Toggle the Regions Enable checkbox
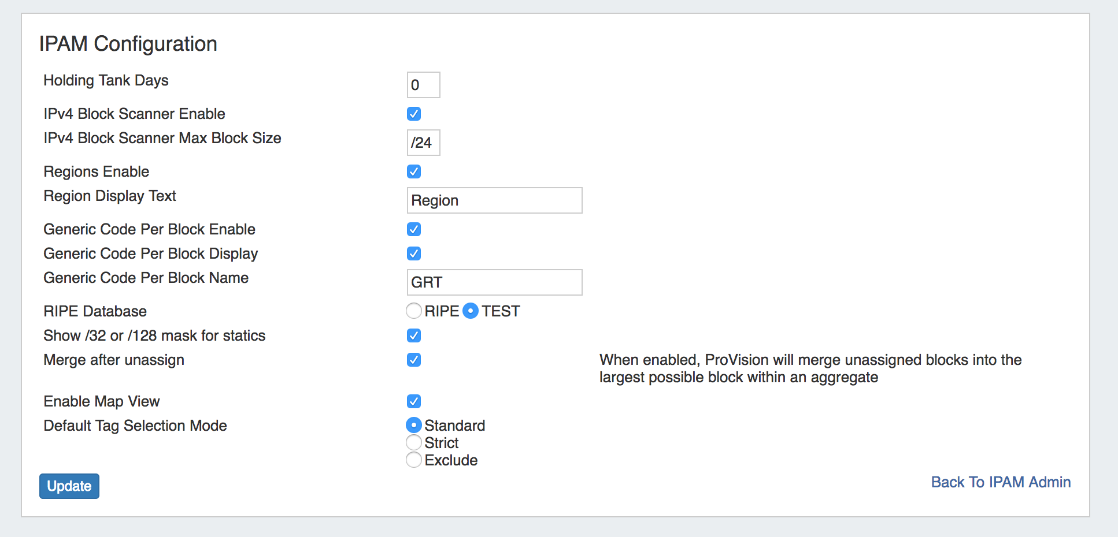This screenshot has height=537, width=1118. click(x=414, y=171)
